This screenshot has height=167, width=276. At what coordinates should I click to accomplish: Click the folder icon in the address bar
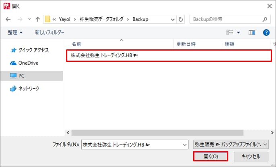tap(47, 19)
